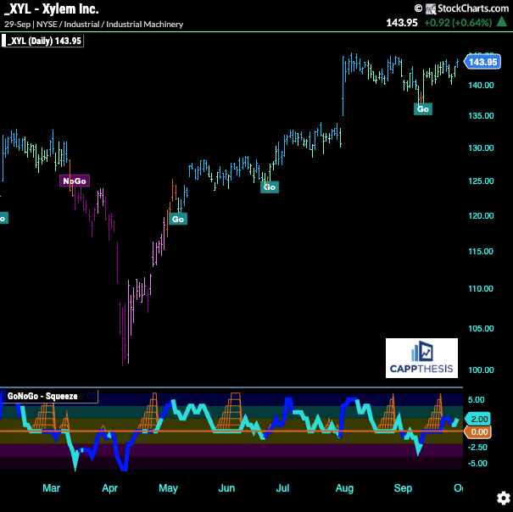Click the 120.00 price axis label
Screen dimensions: 513x512
(x=481, y=215)
